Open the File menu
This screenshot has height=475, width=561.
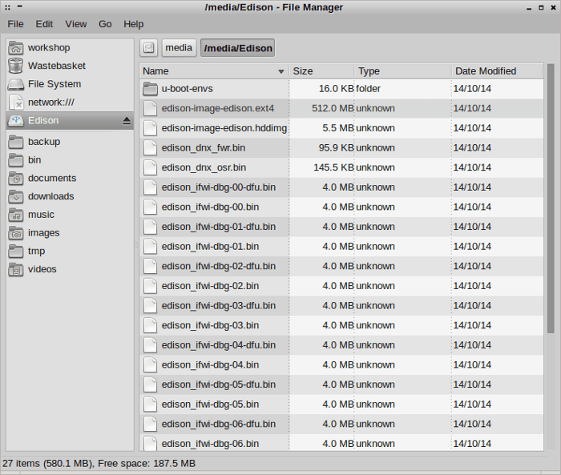(15, 24)
